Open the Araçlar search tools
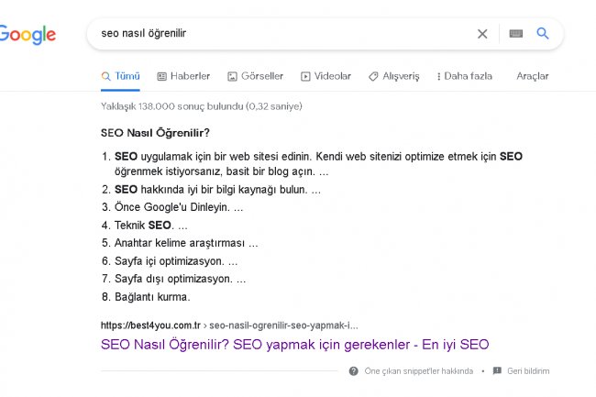 (x=533, y=76)
